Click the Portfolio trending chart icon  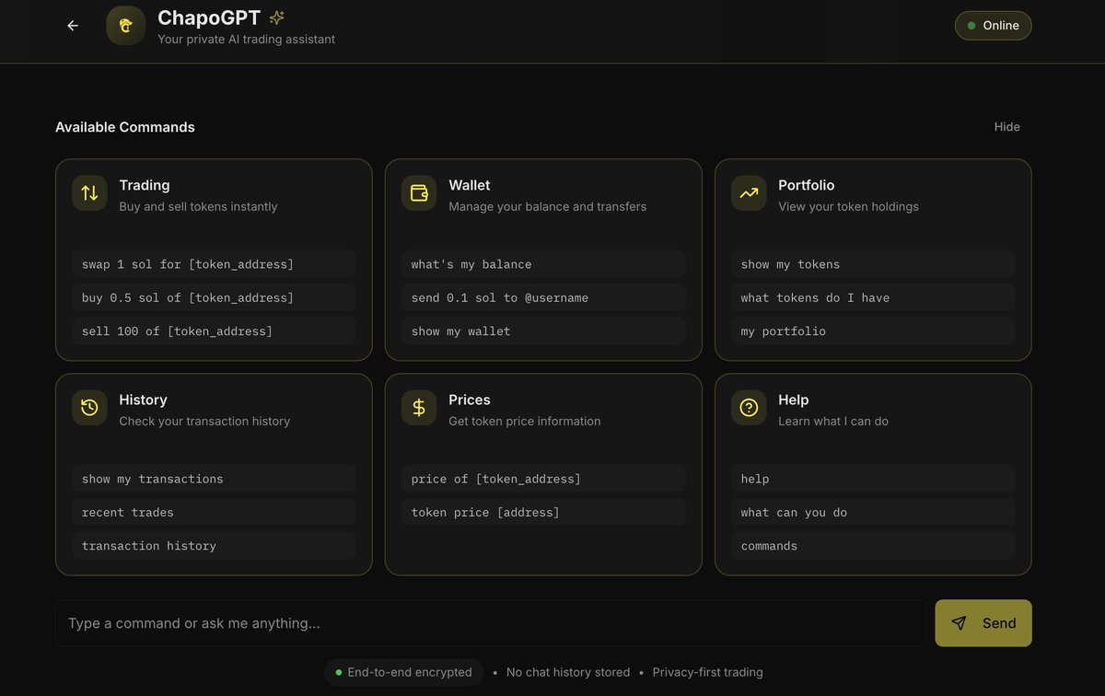coord(749,193)
